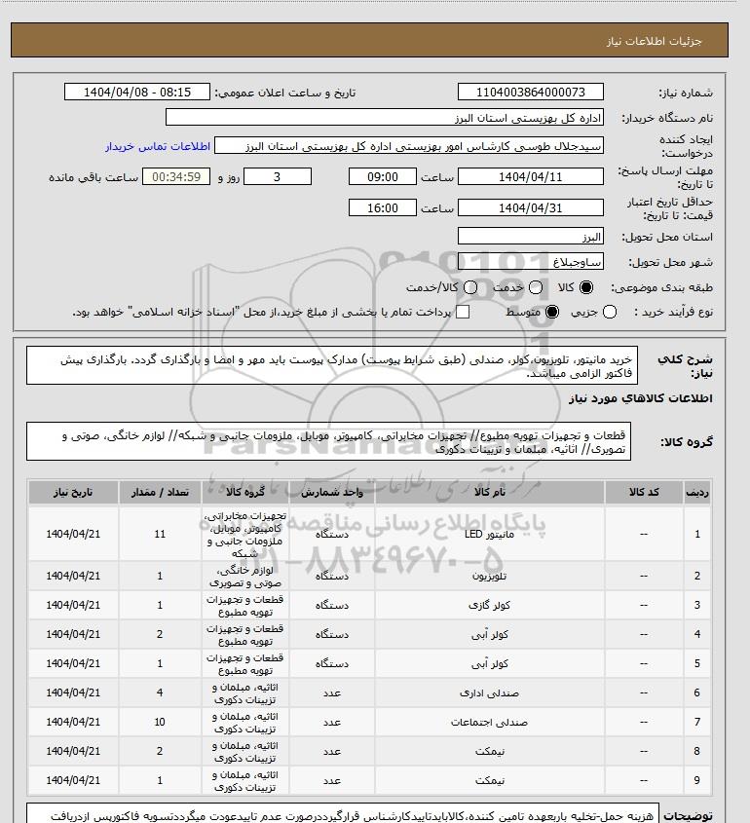Click the delivery province field البرز
Image resolution: width=750 pixels, height=823 pixels.
[531, 237]
